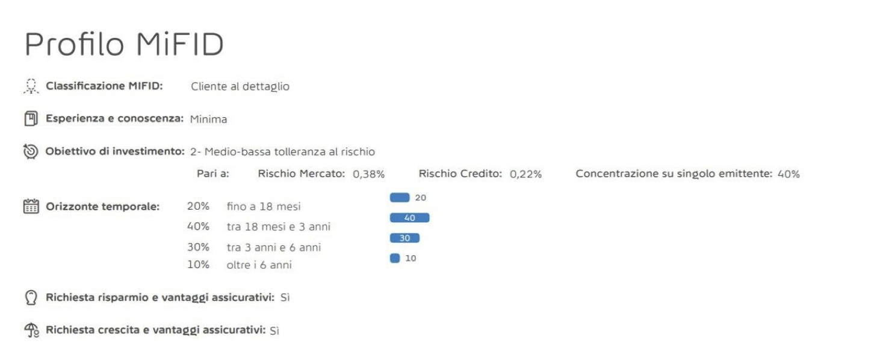Click the oltre i 6 anni row
This screenshot has height=364, width=880.
coord(240,264)
